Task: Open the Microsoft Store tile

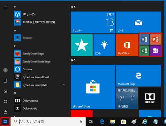Action: pos(93,87)
